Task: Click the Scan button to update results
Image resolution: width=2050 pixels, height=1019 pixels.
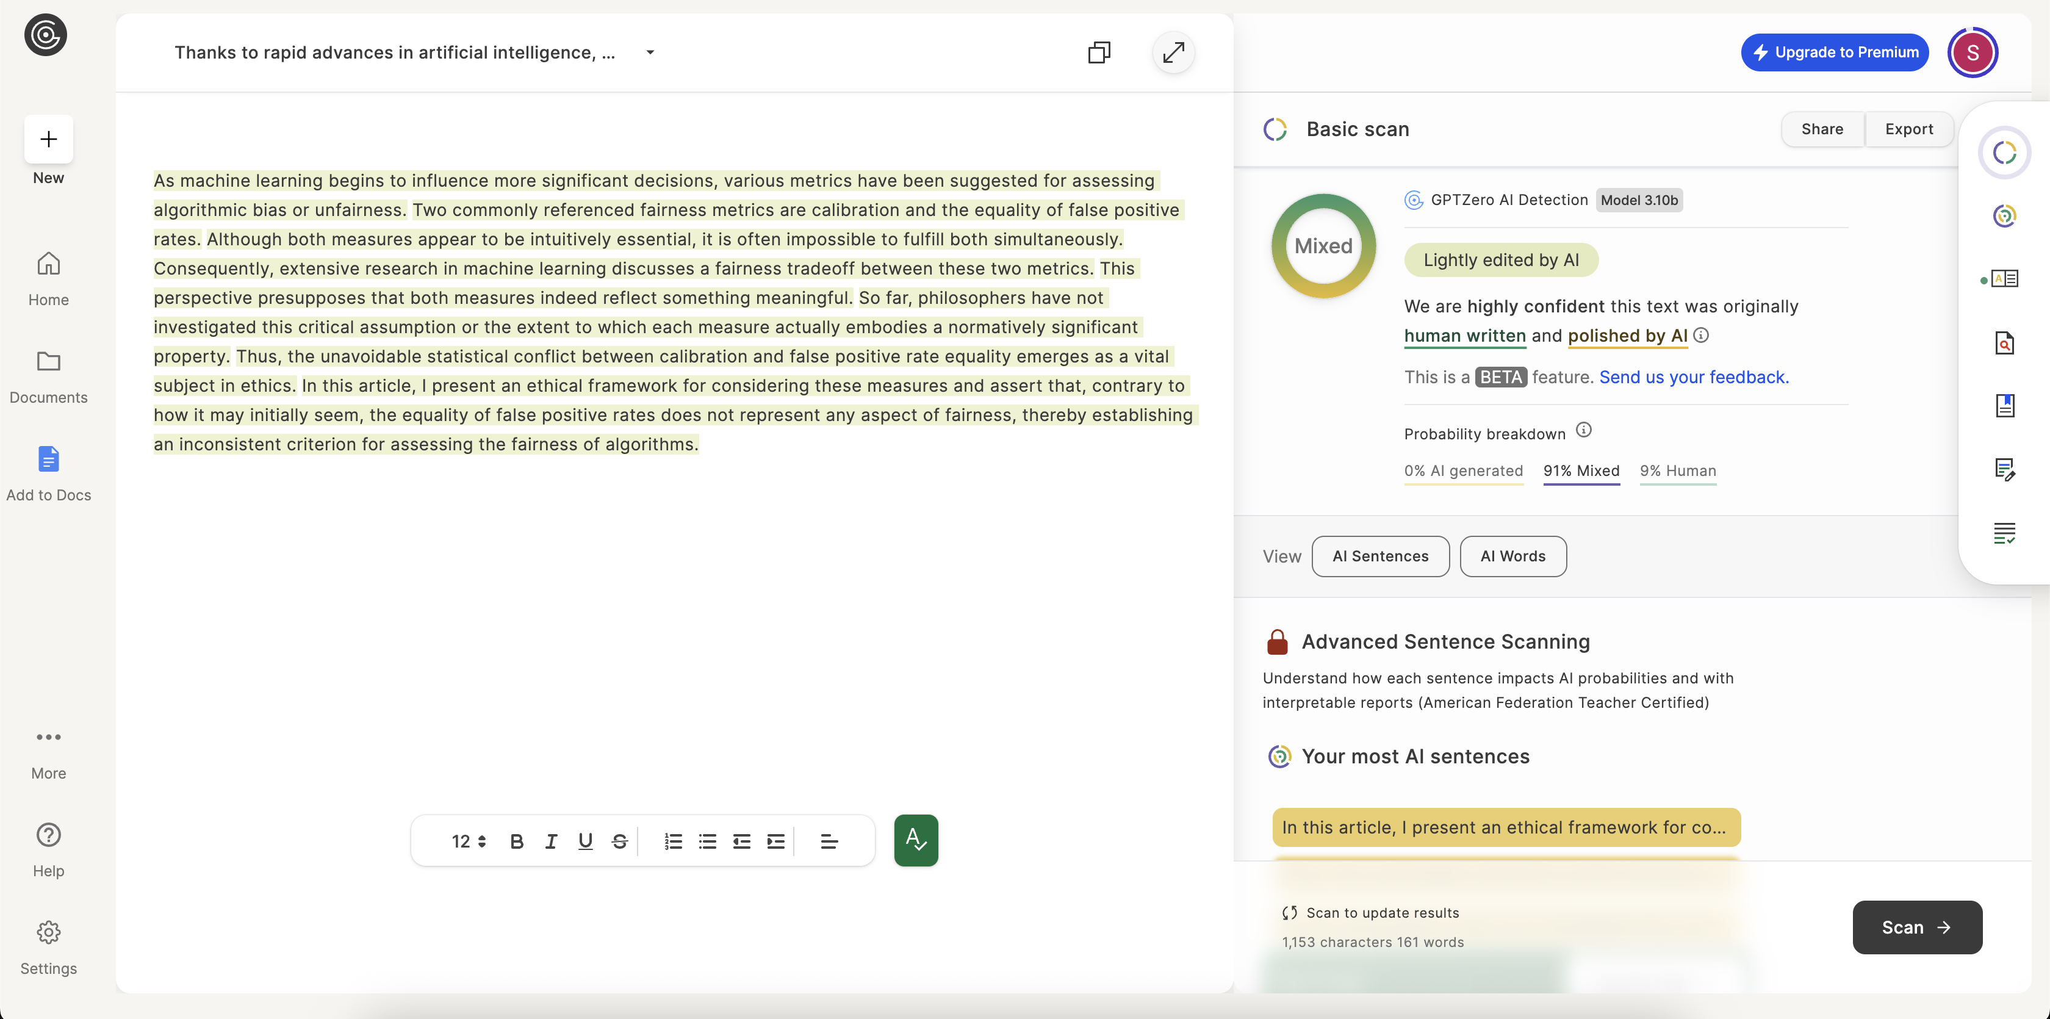Action: pos(1916,927)
